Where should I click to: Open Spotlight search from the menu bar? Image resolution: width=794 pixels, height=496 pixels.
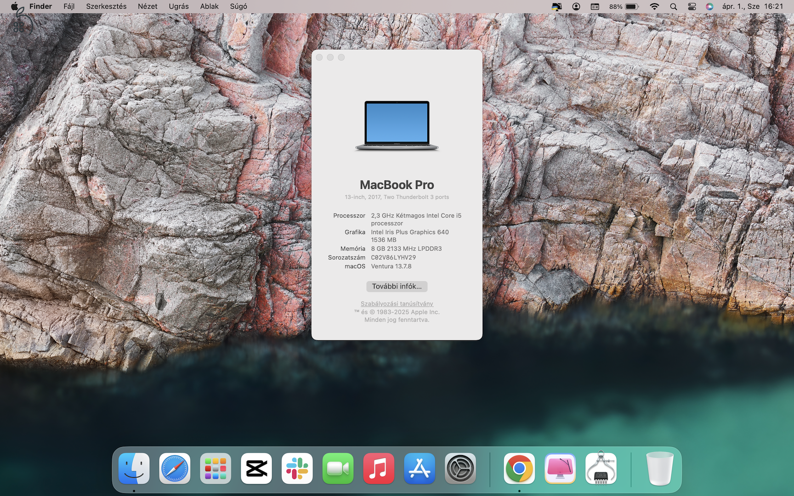point(673,6)
